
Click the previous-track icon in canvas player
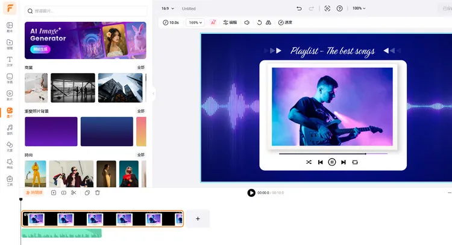320,162
